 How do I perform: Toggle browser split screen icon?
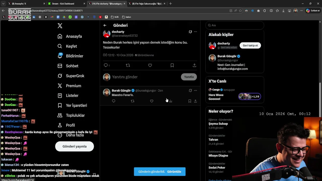271,11
